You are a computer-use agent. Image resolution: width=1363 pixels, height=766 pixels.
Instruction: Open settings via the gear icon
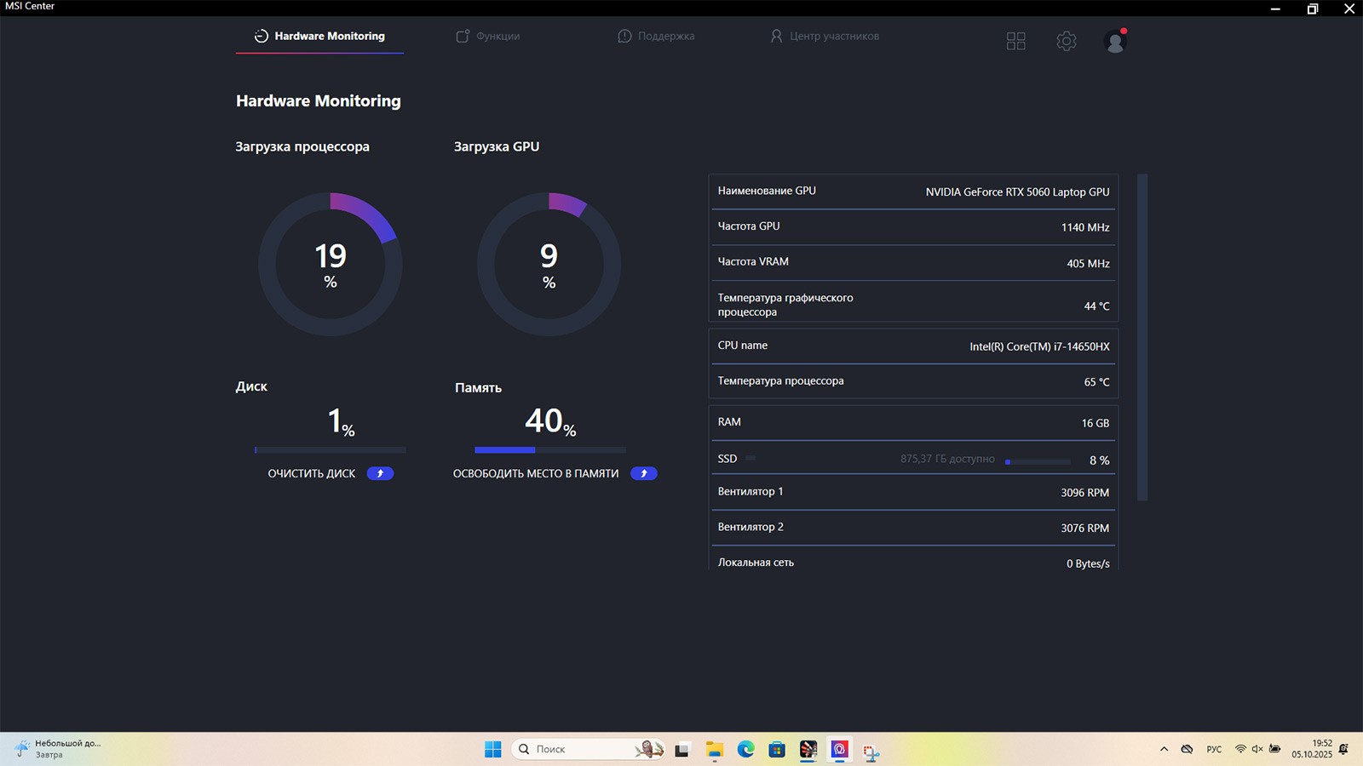pyautogui.click(x=1066, y=41)
